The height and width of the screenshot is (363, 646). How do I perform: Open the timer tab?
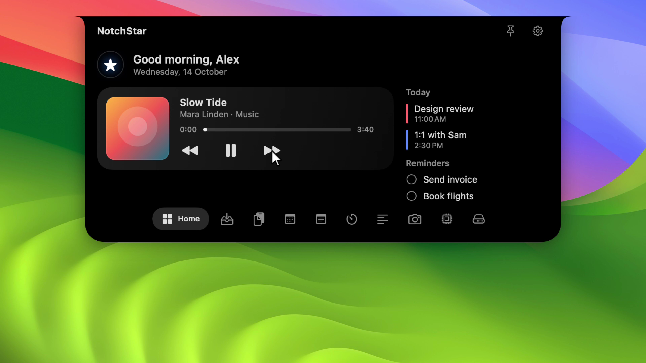(x=352, y=219)
